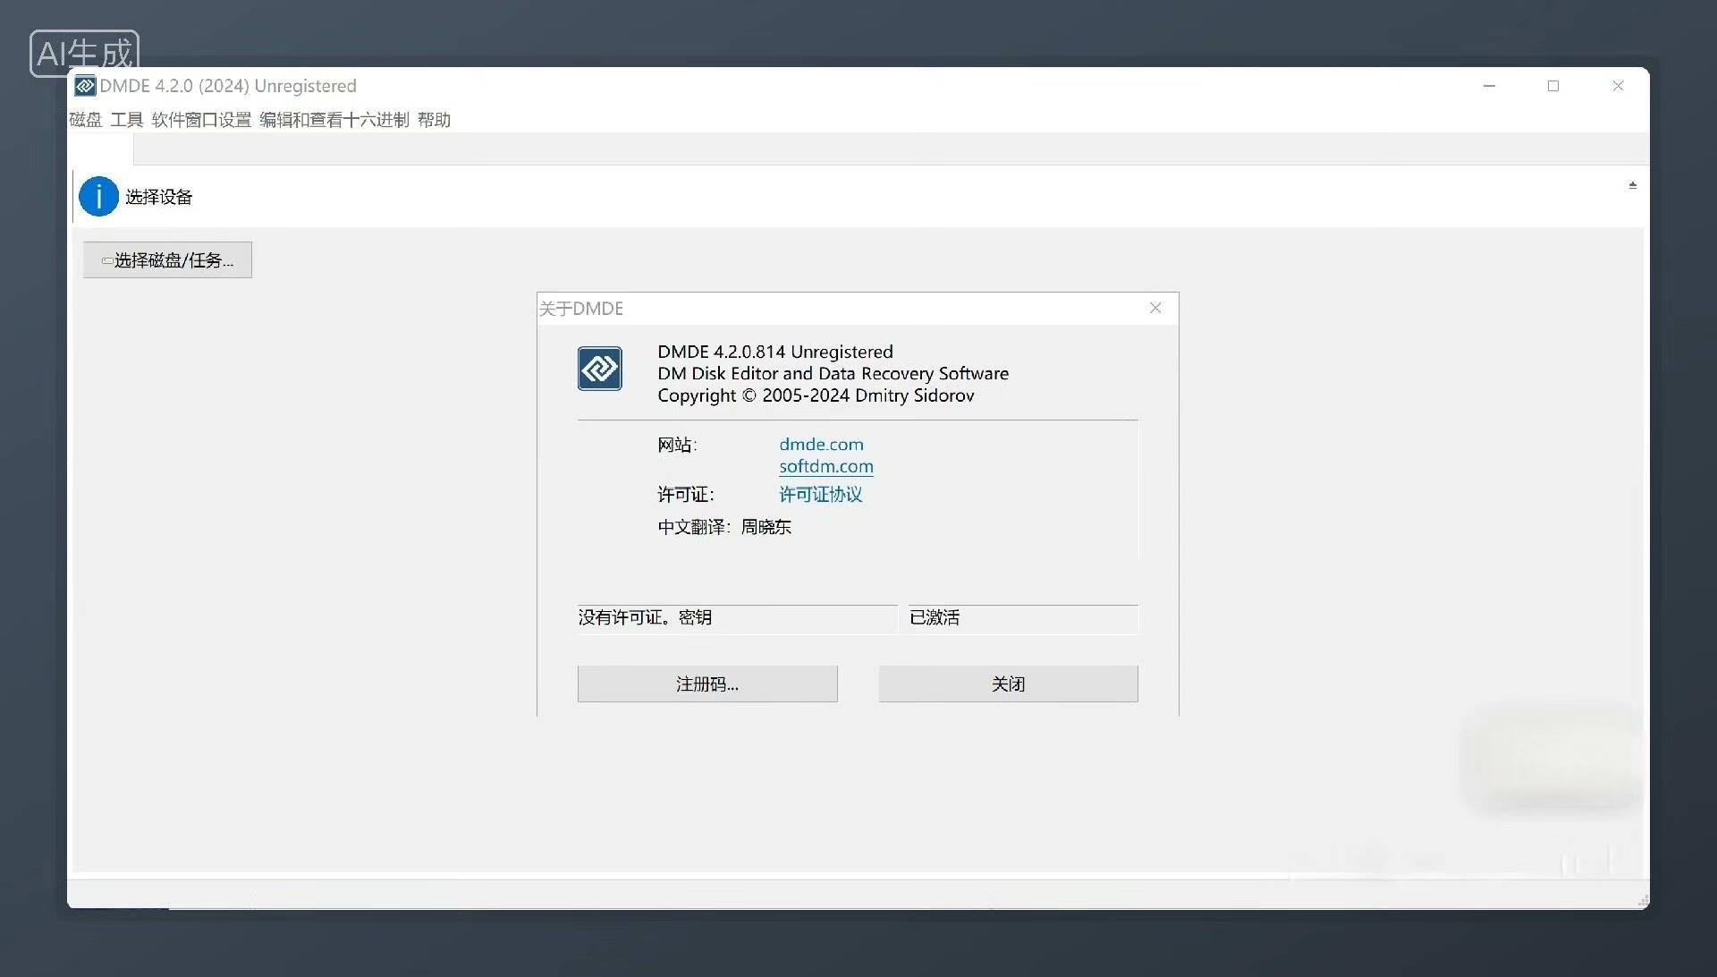Open the 编辑和查看十六进制 menu
This screenshot has width=1717, height=977.
(334, 120)
